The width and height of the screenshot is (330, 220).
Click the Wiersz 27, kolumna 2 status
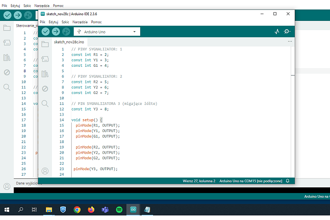click(199, 181)
